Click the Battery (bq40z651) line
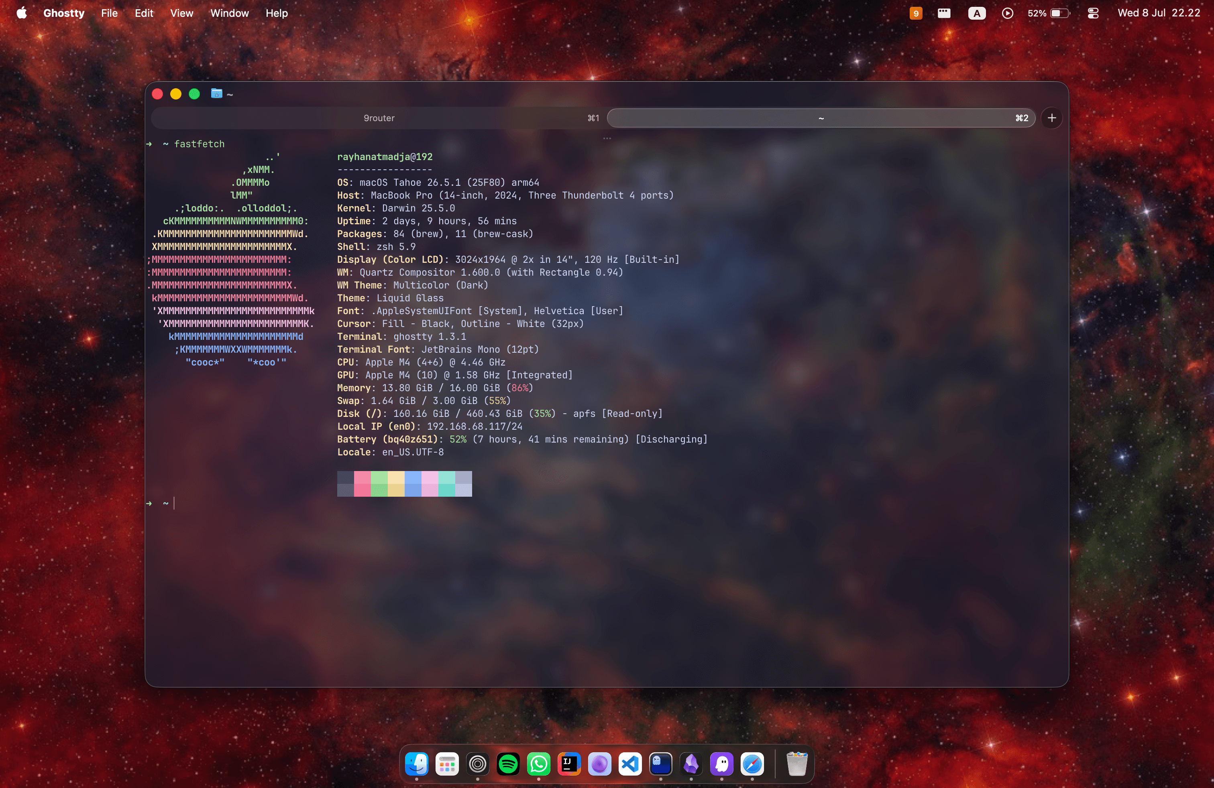 (522, 439)
